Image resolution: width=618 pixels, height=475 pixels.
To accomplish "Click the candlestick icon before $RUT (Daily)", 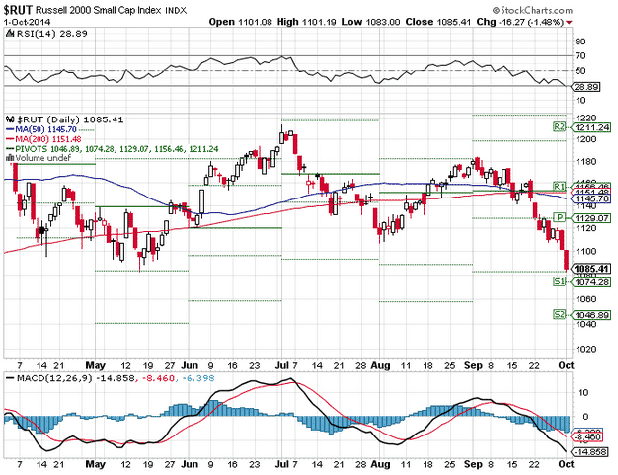I will pyautogui.click(x=11, y=119).
